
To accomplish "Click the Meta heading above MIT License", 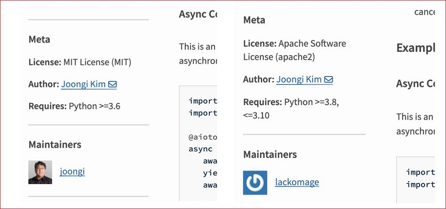I will tap(39, 40).
